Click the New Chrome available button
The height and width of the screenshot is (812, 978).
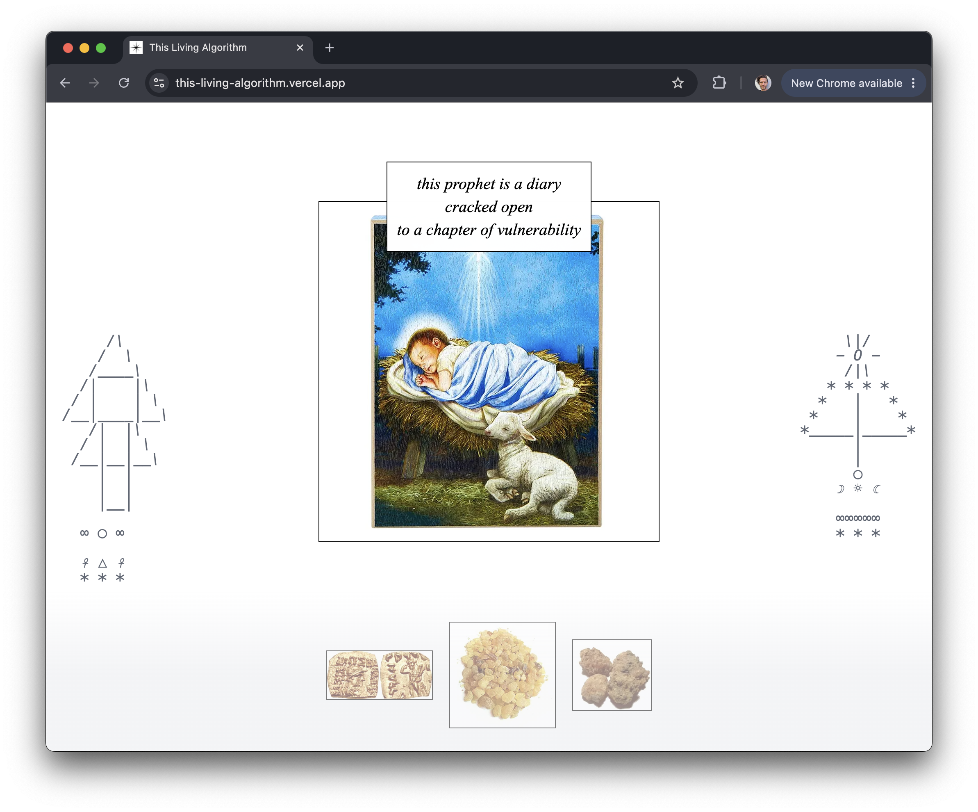pos(846,83)
